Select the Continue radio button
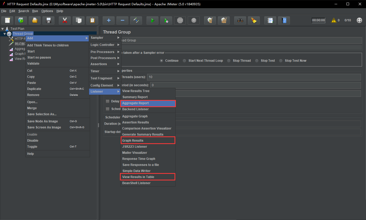This screenshot has height=220, width=366. point(162,61)
